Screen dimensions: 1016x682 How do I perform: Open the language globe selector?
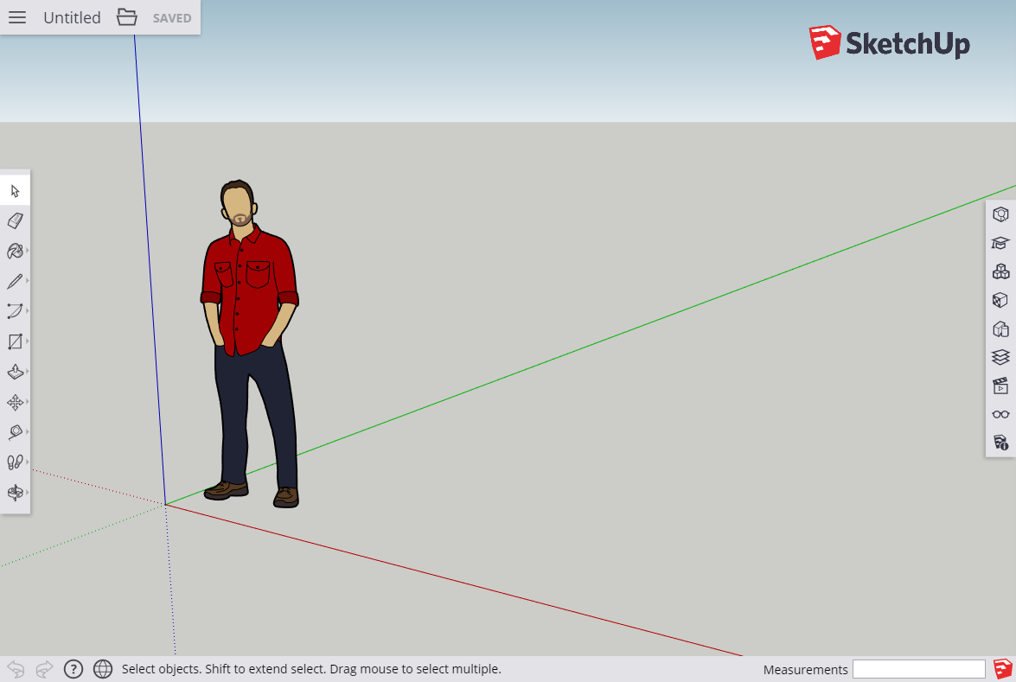pyautogui.click(x=103, y=669)
